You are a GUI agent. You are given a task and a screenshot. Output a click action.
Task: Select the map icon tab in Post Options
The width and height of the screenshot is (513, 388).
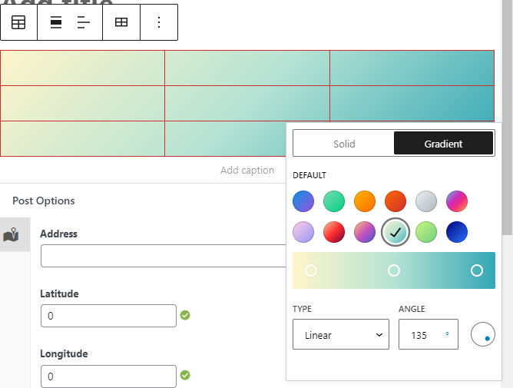pyautogui.click(x=12, y=235)
